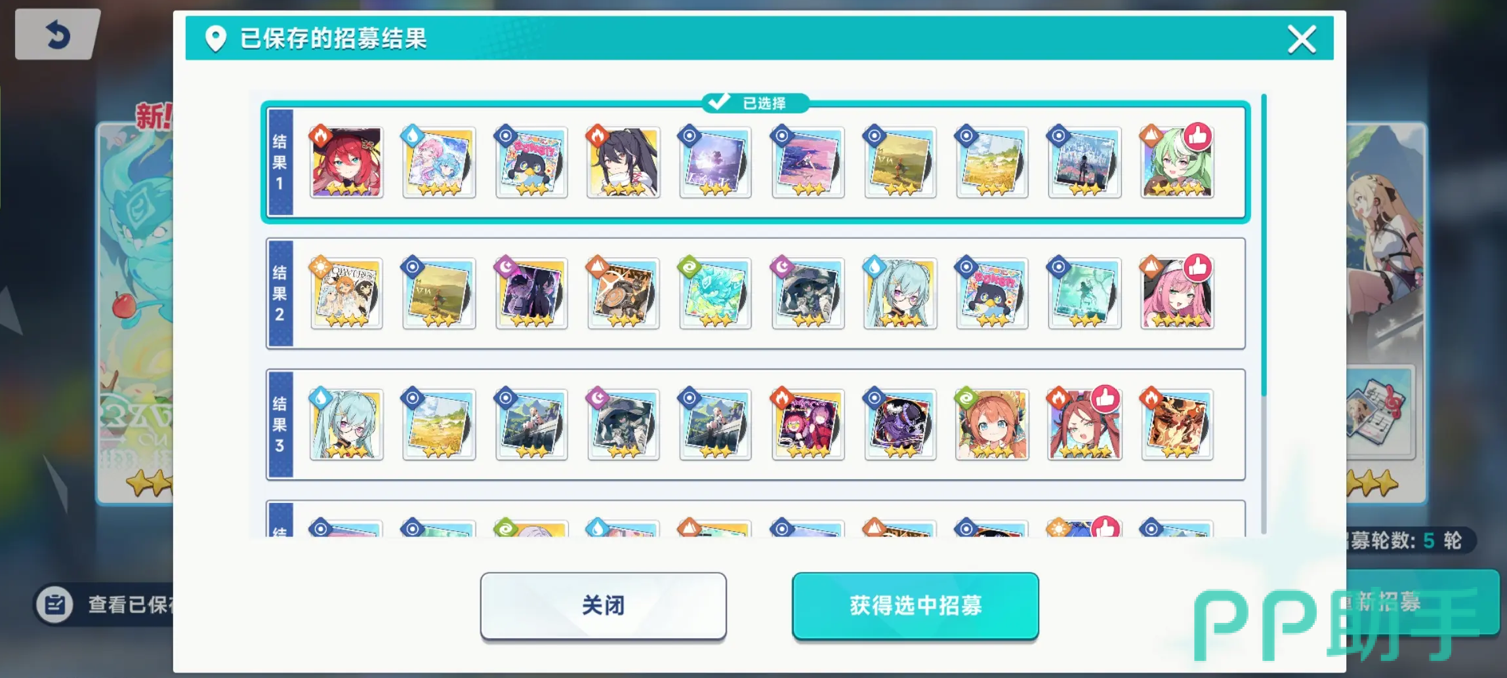The width and height of the screenshot is (1507, 678).
Task: Click the orange-haired girl card in result 3
Action: click(992, 424)
